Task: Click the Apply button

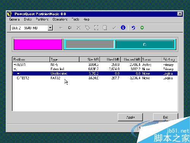Action: (x=130, y=117)
